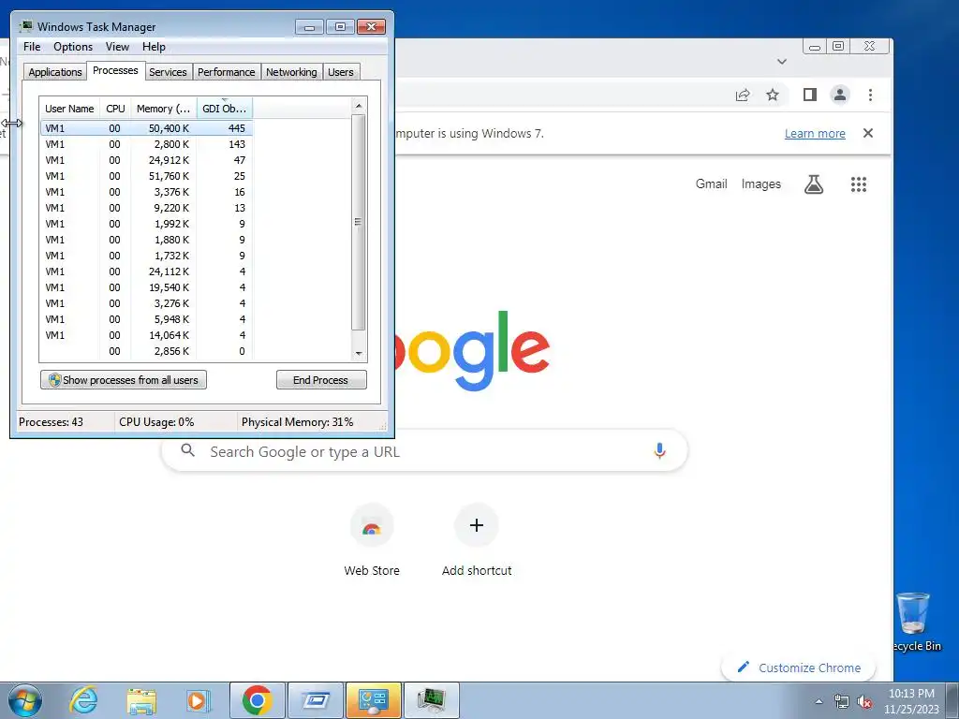The width and height of the screenshot is (959, 719).
Task: Click the process list scroll up arrow
Action: coord(359,106)
